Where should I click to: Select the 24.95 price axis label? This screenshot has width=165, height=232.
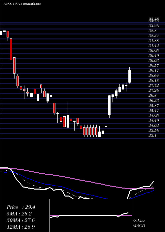[154, 116]
